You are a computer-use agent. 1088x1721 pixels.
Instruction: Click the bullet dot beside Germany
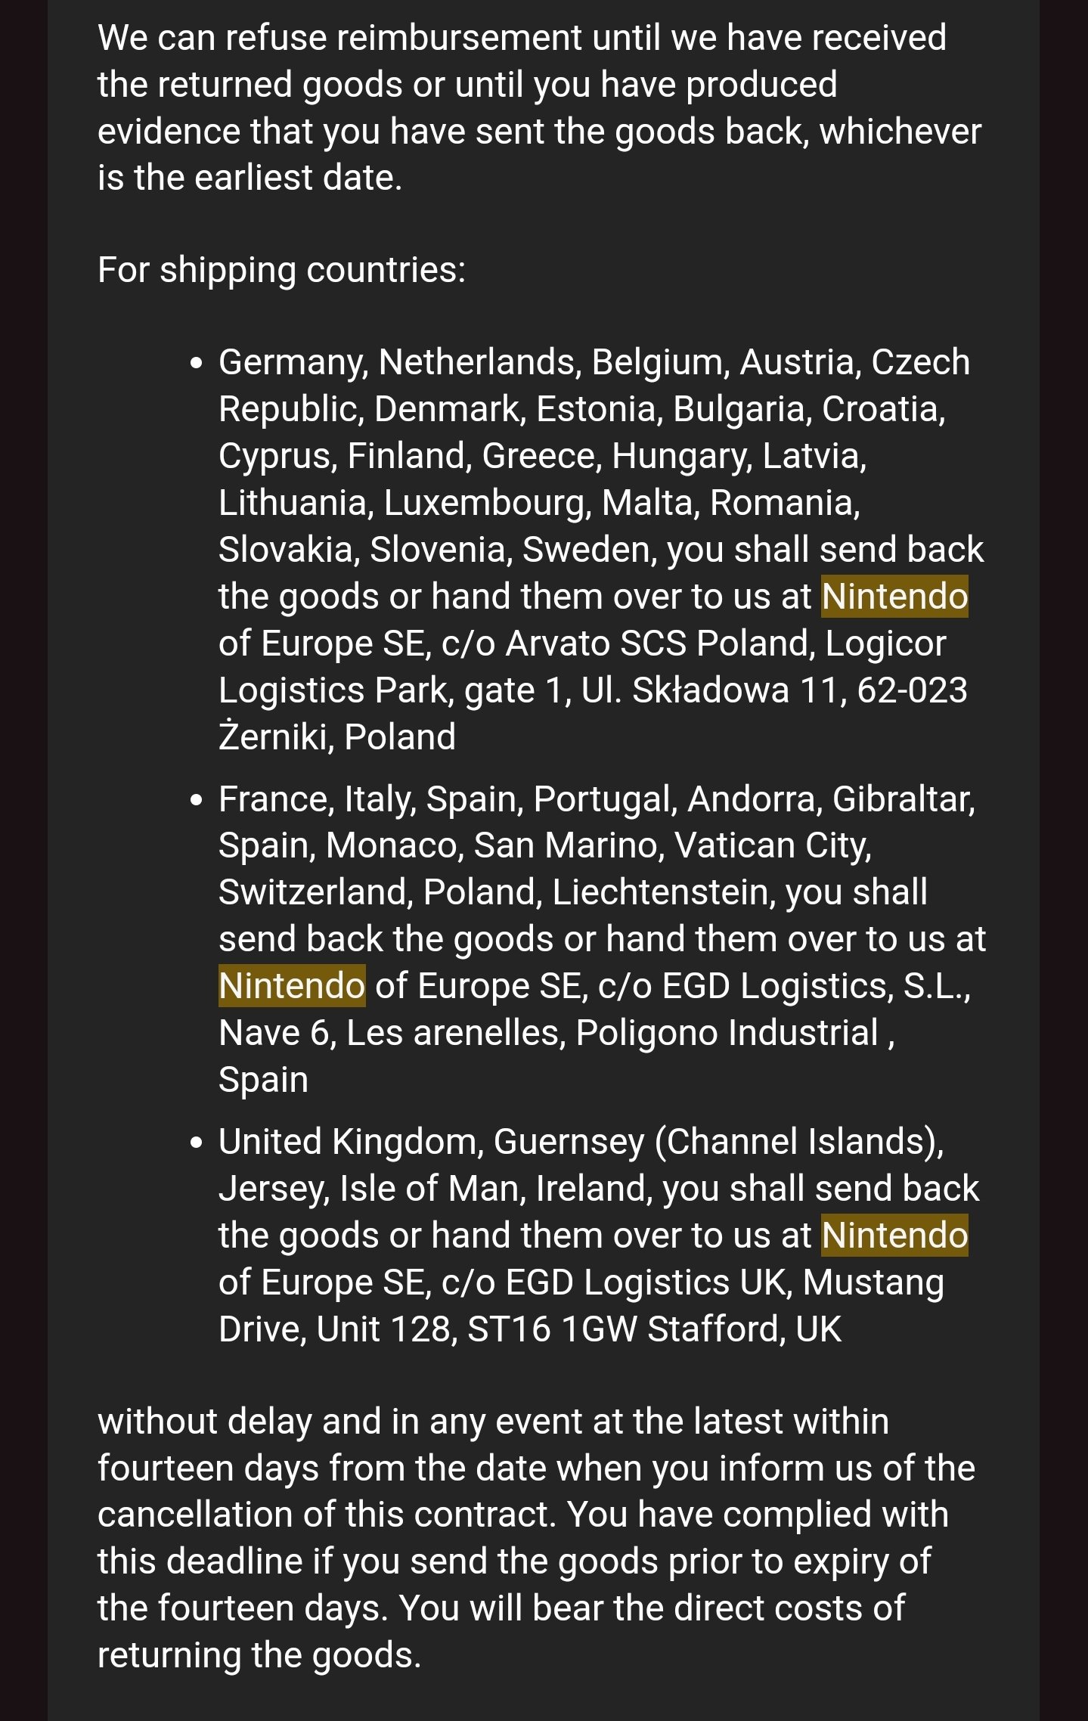[197, 364]
